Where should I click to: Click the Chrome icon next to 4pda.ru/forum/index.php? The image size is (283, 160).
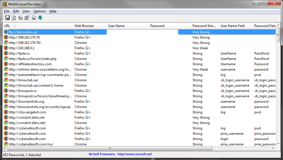(x=6, y=58)
